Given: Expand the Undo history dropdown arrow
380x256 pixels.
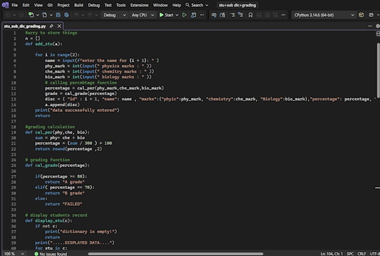Looking at the screenshot, I should [83, 15].
